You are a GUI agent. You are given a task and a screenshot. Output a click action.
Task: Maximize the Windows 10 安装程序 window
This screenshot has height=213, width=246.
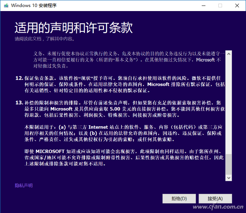(x=220, y=6)
